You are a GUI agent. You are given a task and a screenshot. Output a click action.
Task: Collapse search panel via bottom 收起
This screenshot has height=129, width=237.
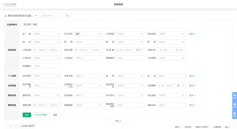pos(118,121)
